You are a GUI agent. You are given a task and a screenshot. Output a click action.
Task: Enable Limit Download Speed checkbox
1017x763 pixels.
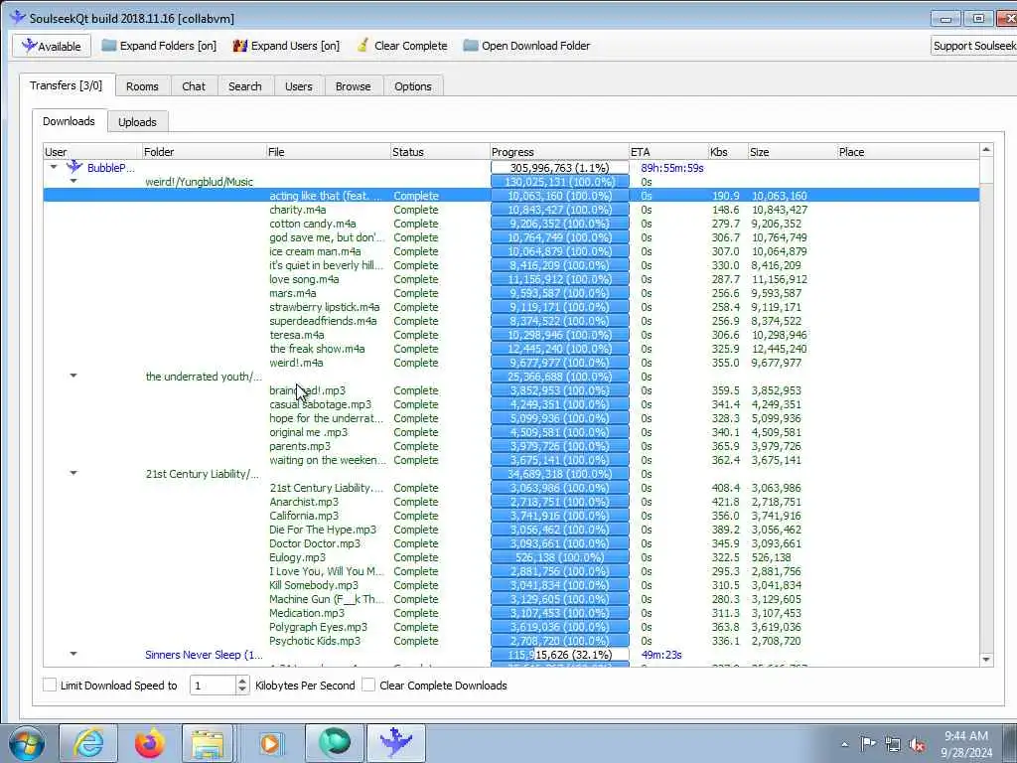click(50, 685)
